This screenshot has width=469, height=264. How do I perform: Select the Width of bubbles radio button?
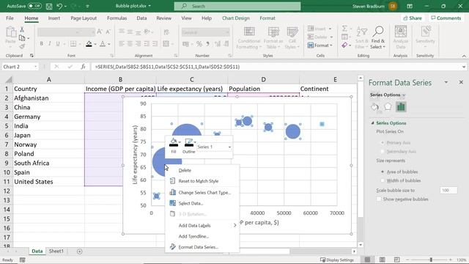click(383, 180)
